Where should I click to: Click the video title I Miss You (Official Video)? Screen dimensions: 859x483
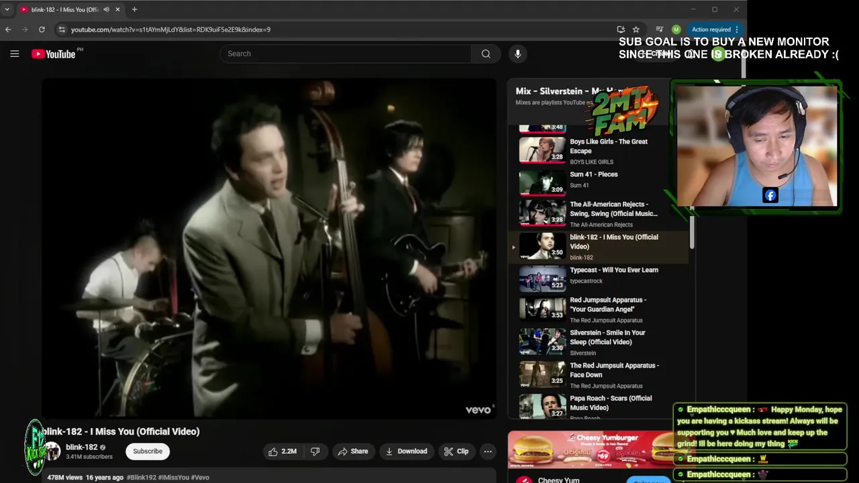(121, 431)
